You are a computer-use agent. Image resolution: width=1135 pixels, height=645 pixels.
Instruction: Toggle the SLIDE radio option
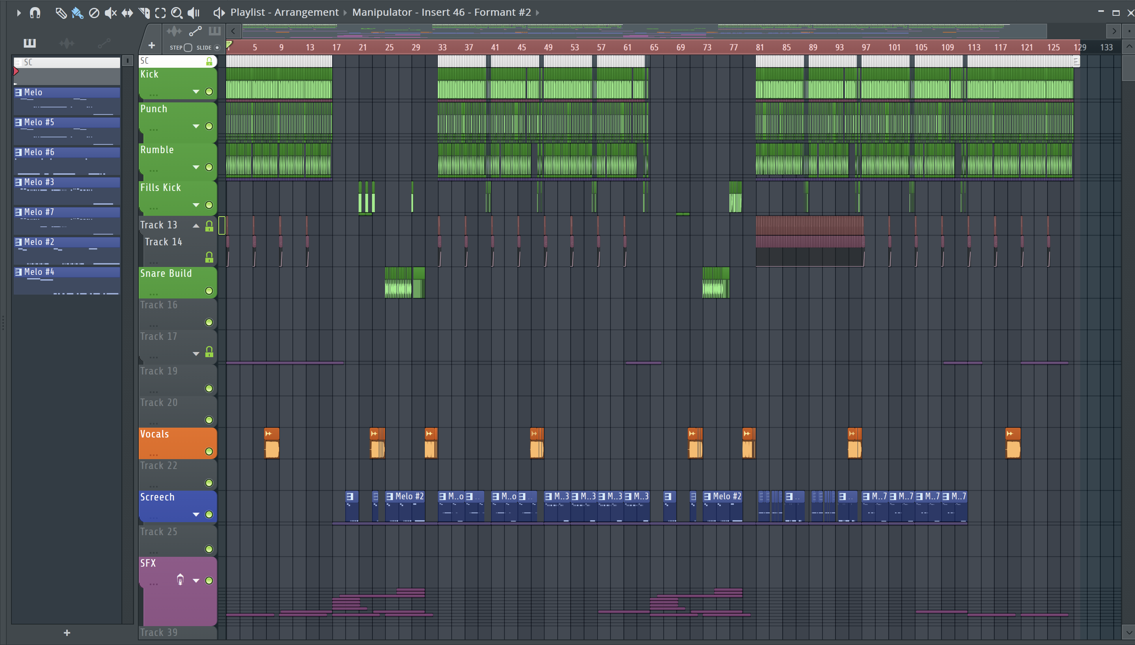[217, 48]
